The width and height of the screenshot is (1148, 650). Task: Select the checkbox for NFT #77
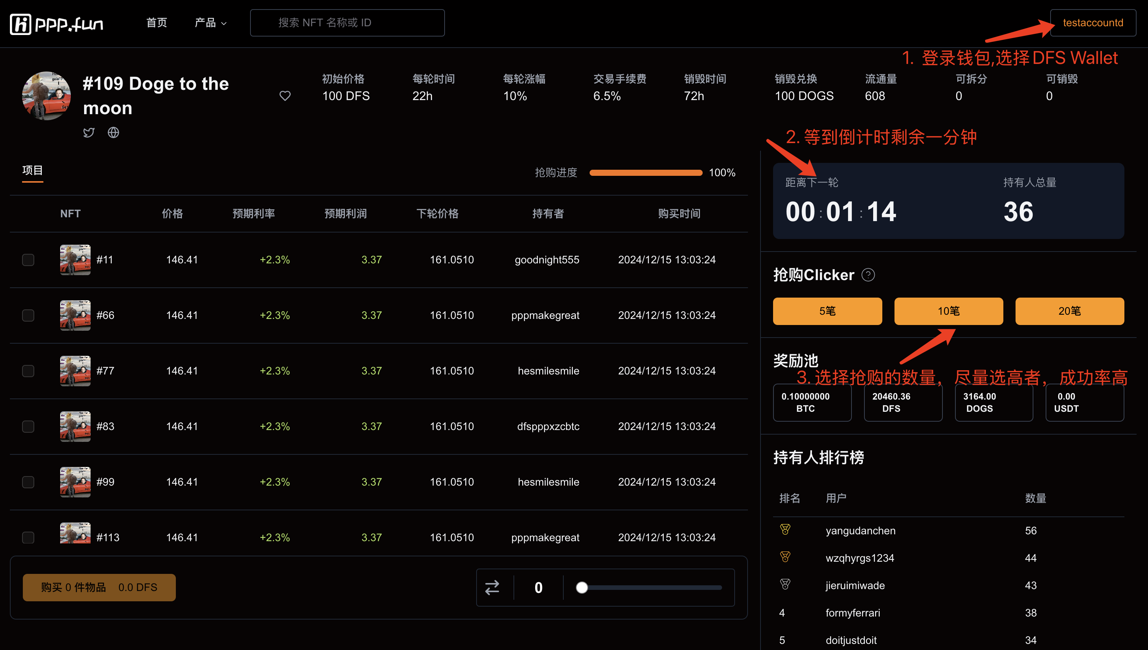tap(28, 371)
